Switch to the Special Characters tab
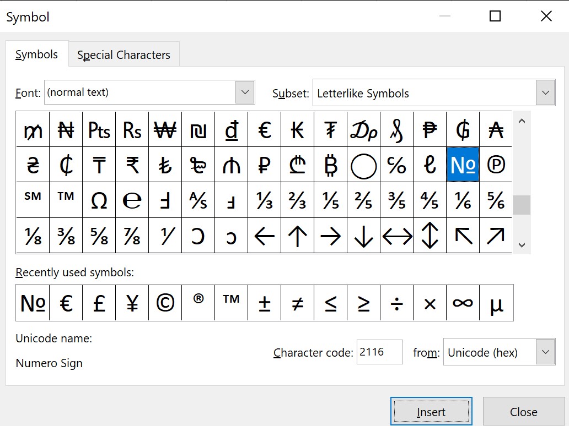Screen dimensions: 569x426 coord(124,54)
